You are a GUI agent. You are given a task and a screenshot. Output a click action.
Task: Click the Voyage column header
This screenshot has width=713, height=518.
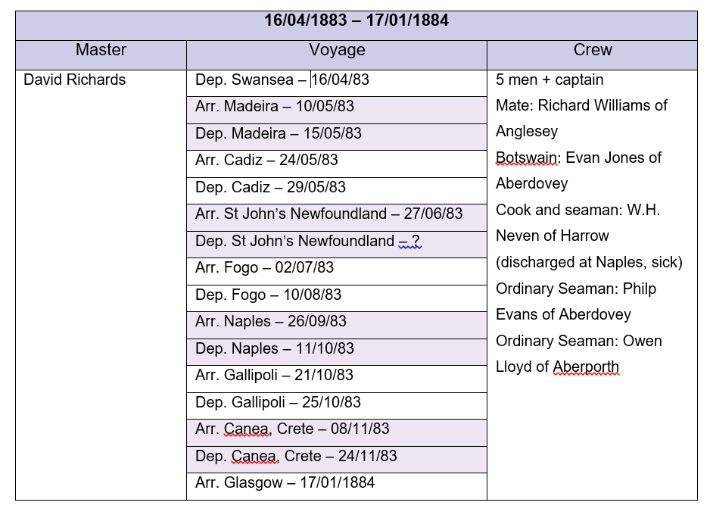[336, 51]
